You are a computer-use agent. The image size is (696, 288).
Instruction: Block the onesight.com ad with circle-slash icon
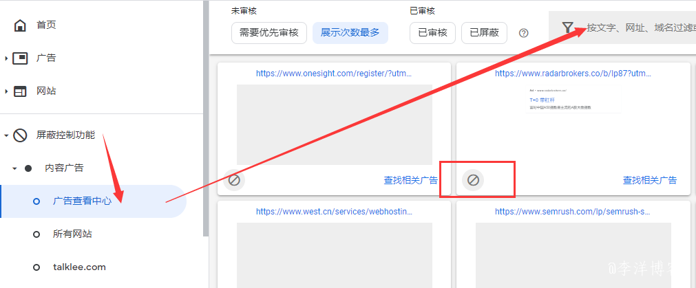pyautogui.click(x=234, y=180)
